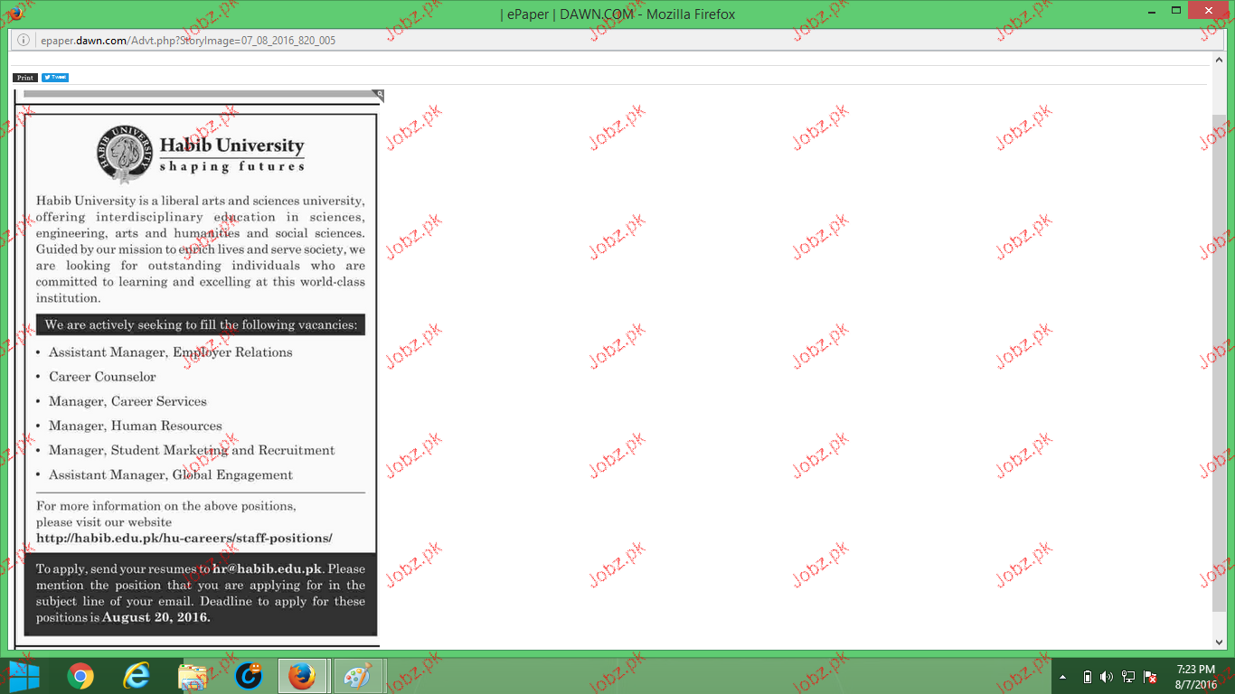Click the Print button

tap(25, 78)
